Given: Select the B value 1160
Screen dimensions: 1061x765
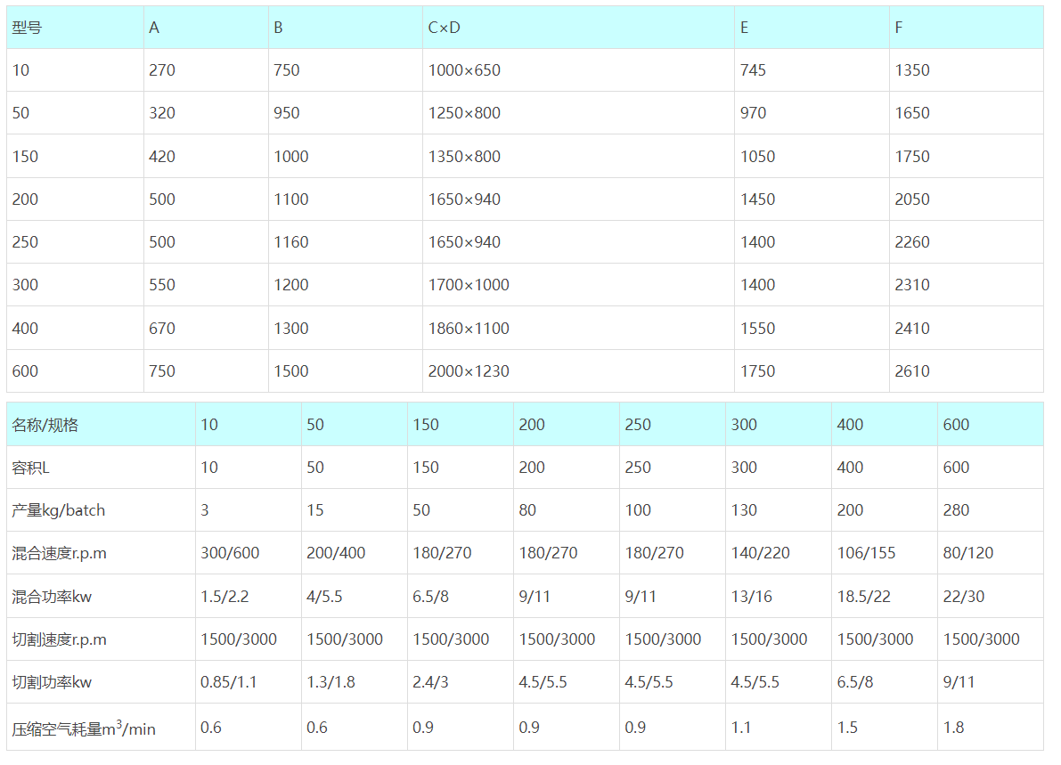Looking at the screenshot, I should (291, 242).
